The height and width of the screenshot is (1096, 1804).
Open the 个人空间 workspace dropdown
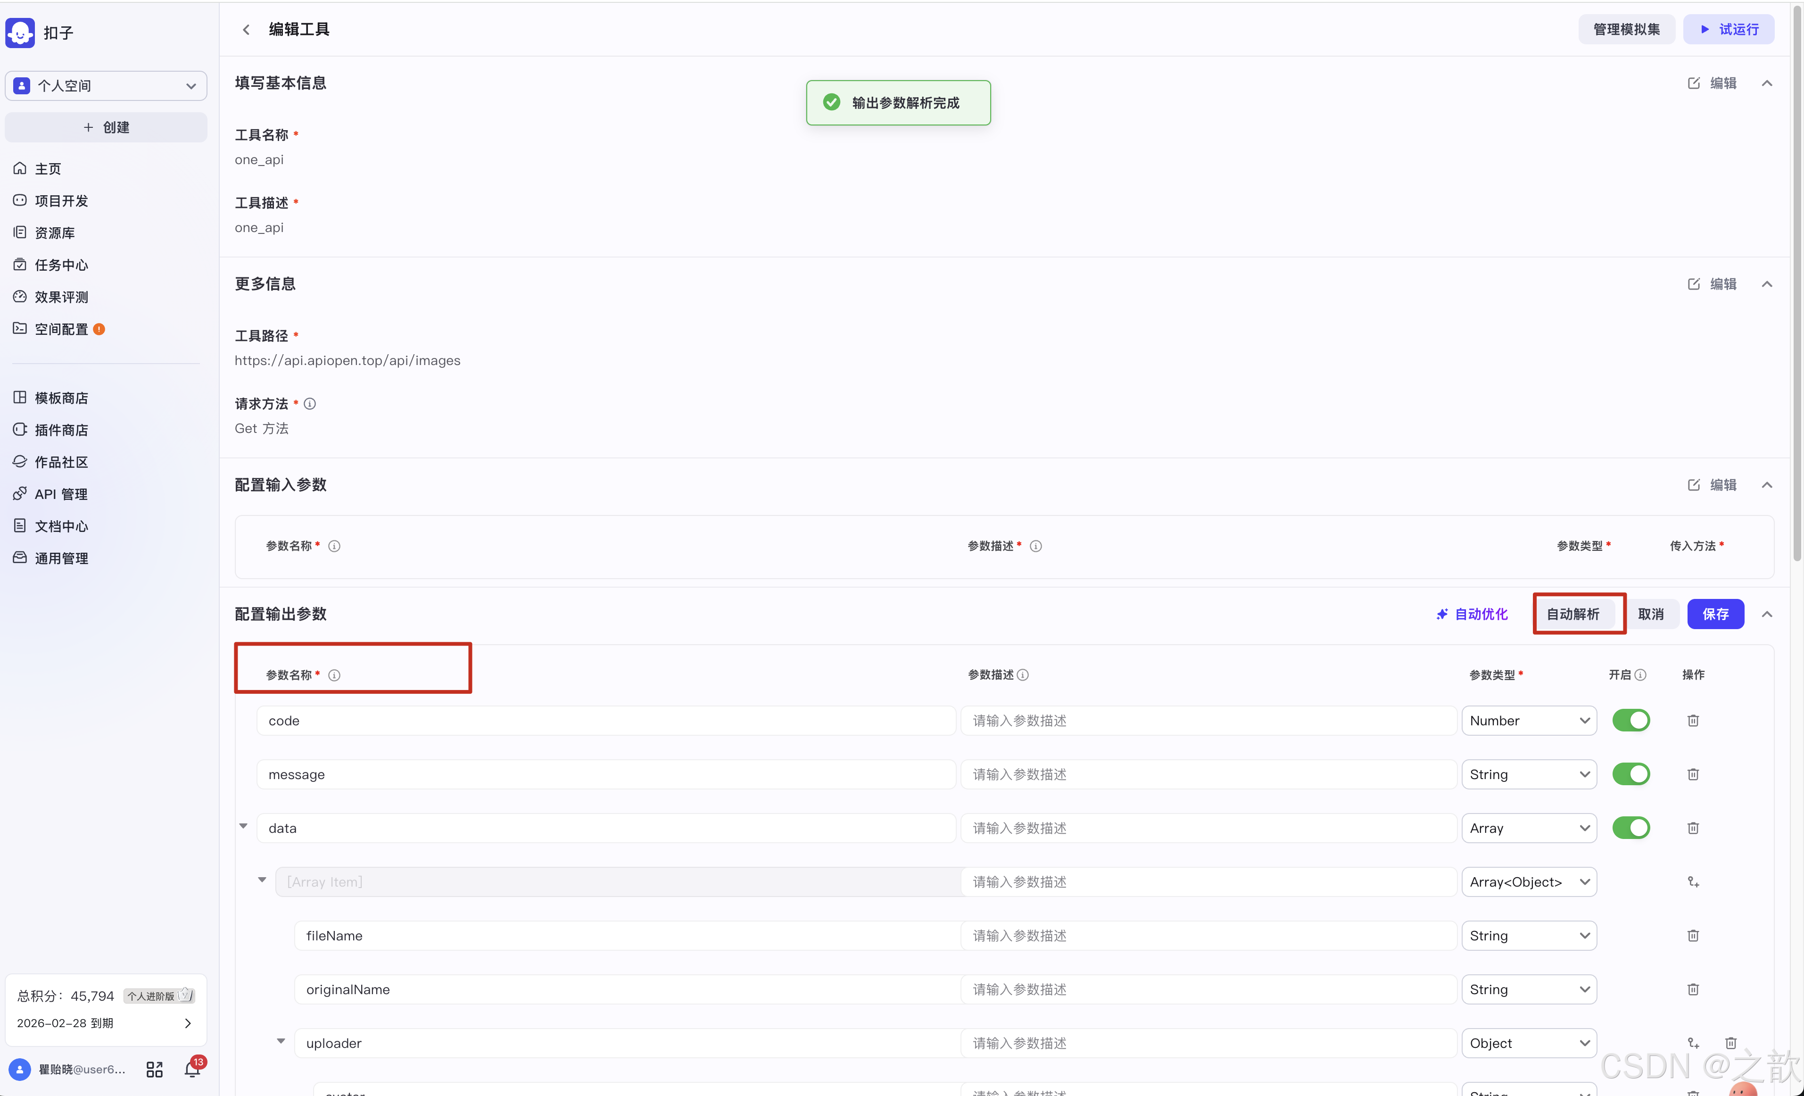click(106, 86)
